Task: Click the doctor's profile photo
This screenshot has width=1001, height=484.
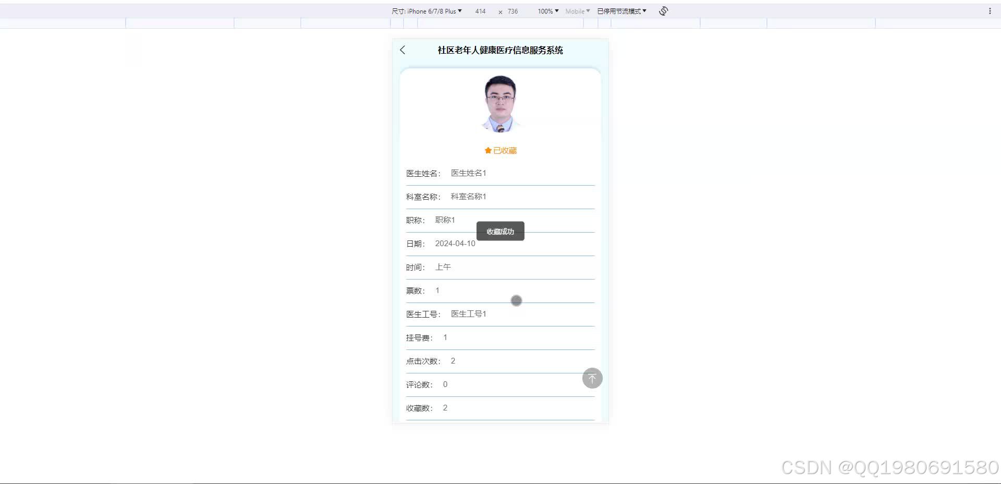Action: pos(499,103)
